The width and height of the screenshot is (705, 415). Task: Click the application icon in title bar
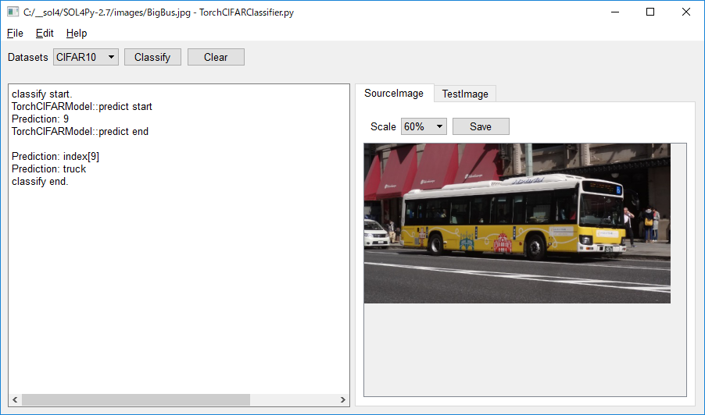13,12
